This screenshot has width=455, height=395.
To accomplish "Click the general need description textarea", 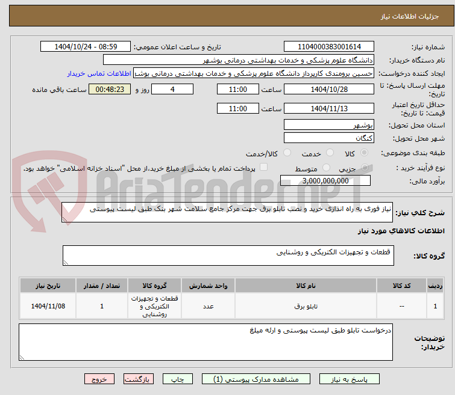I will pyautogui.click(x=227, y=212).
